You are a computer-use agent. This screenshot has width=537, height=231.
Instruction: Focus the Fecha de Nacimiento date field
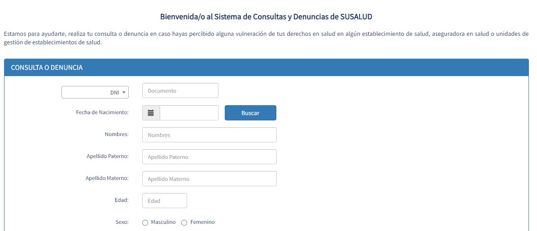(189, 113)
